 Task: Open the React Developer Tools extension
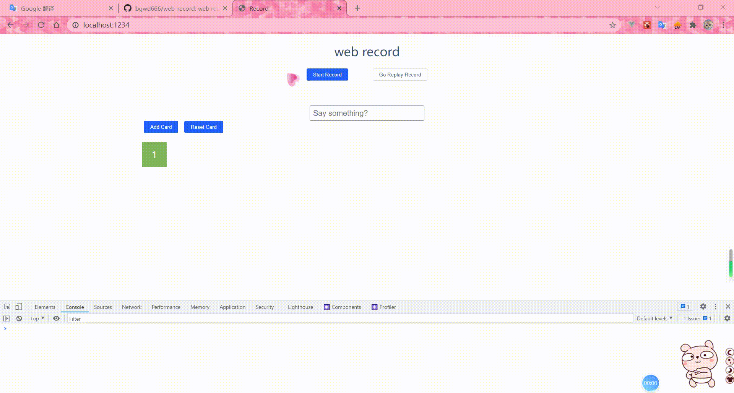[x=646, y=24]
